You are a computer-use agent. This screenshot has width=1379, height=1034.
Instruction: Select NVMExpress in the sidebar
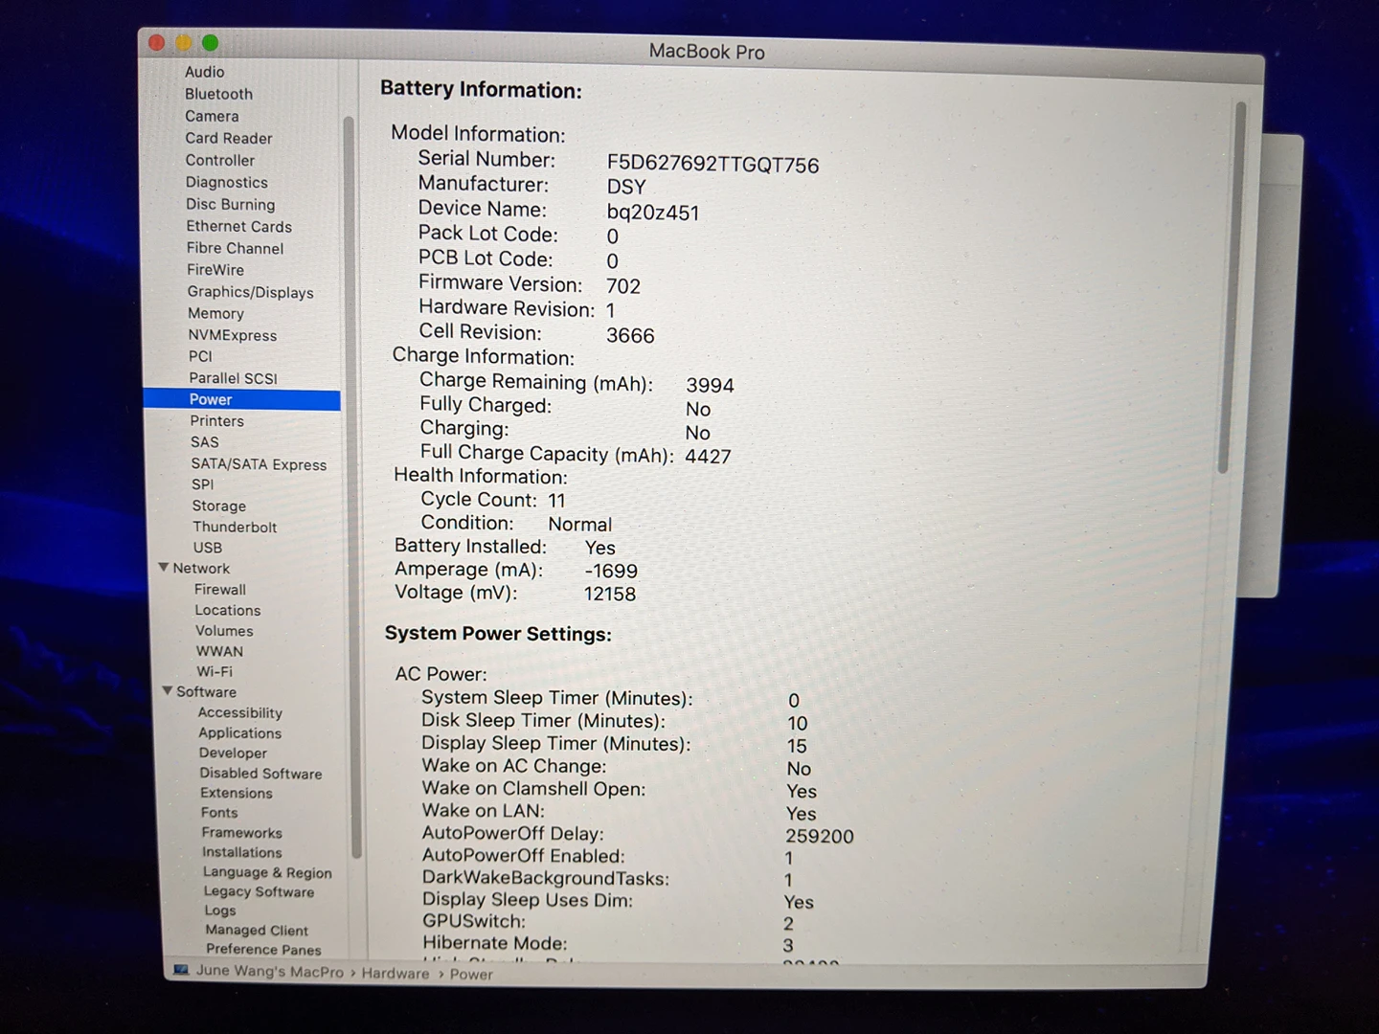232,335
